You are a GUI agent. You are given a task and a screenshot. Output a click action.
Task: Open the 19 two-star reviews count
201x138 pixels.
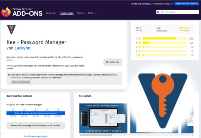pos(192,51)
